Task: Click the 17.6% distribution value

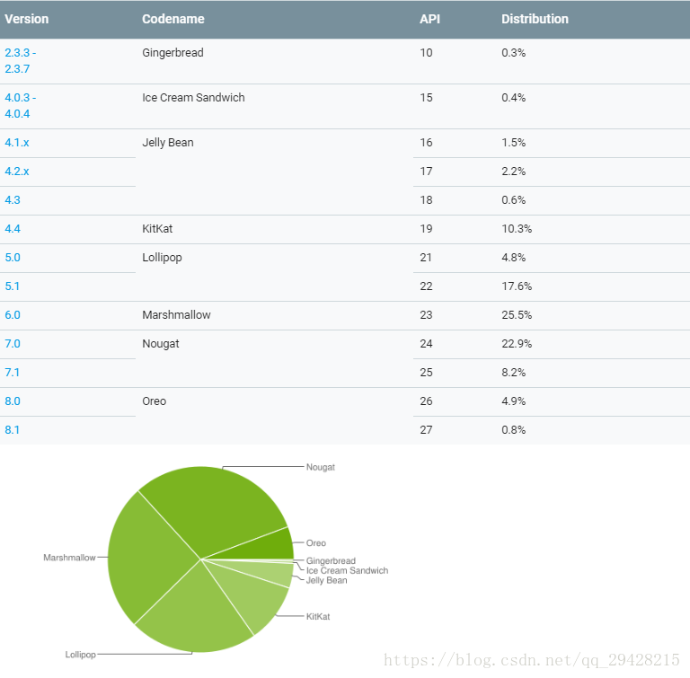Action: point(517,286)
